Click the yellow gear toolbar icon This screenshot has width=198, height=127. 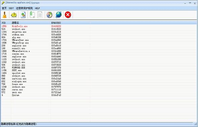(x=14, y=15)
